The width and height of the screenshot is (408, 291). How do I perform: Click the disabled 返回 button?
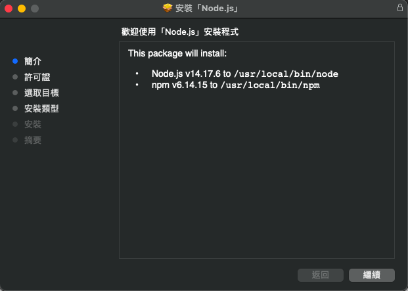point(321,275)
